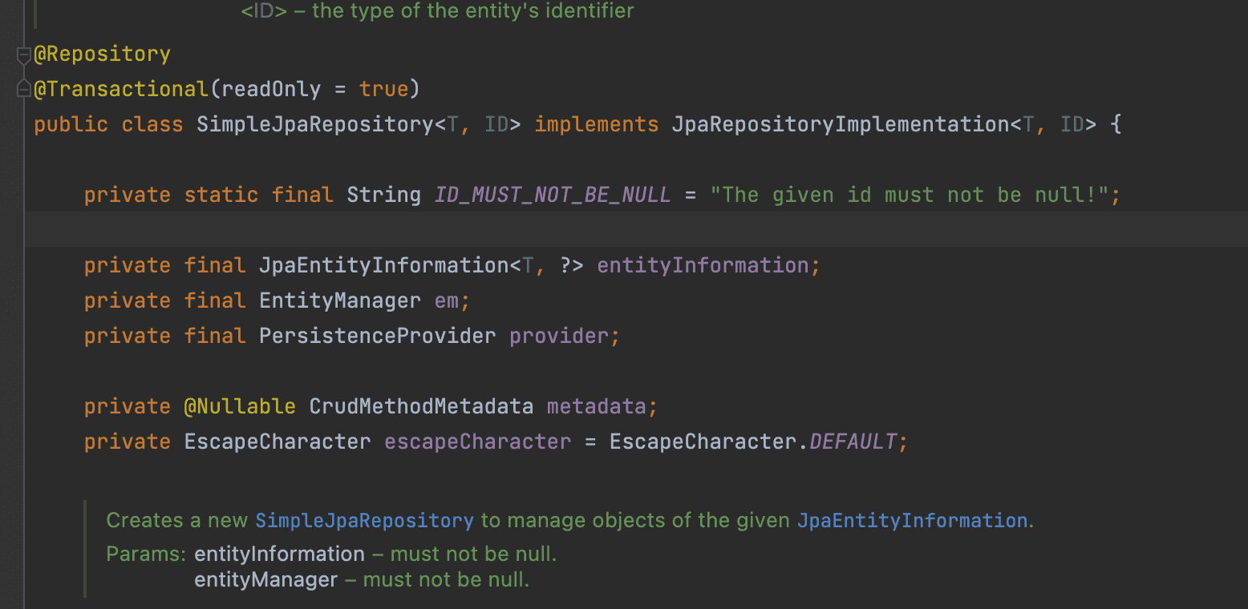The height and width of the screenshot is (609, 1248).
Task: Toggle the fold marker beside @Transactional
Action: point(23,90)
